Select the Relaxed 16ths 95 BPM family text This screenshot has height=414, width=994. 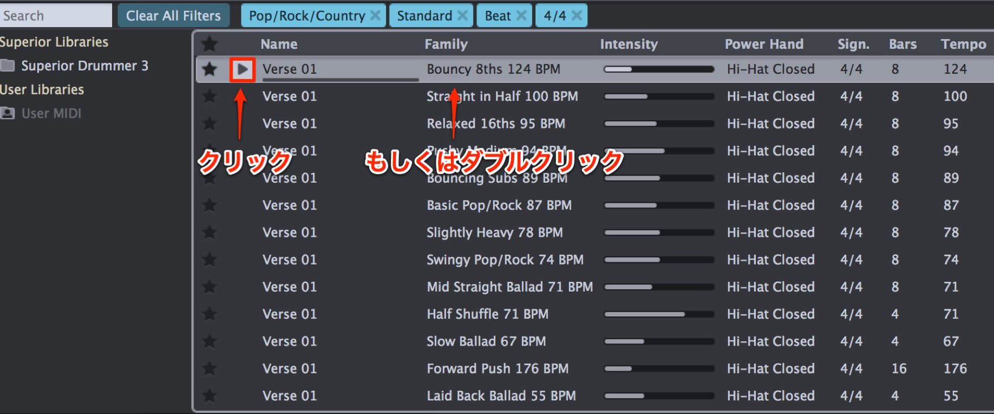495,124
